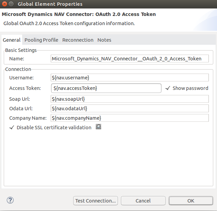The image size is (217, 211).
Task: Edit the Company Name field
Action: (130, 118)
